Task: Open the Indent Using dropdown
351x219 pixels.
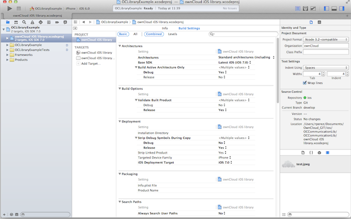Action: (x=326, y=68)
